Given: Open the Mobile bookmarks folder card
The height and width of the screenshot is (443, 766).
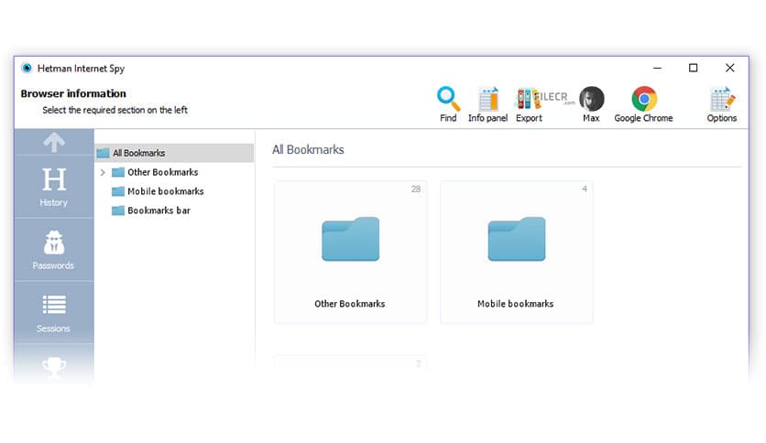Looking at the screenshot, I should (x=517, y=252).
